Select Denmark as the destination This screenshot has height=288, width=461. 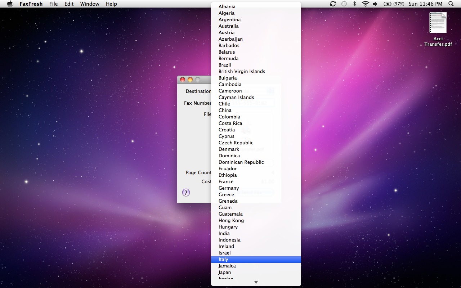[256, 149]
